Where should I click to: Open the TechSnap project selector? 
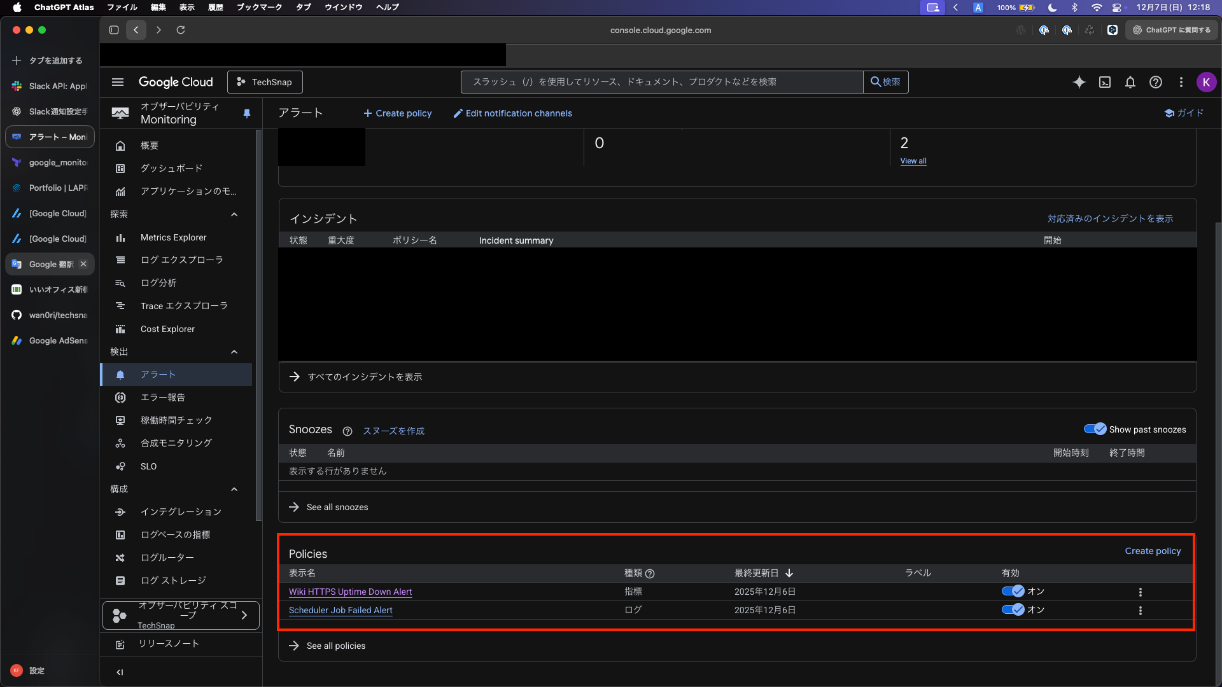265,82
